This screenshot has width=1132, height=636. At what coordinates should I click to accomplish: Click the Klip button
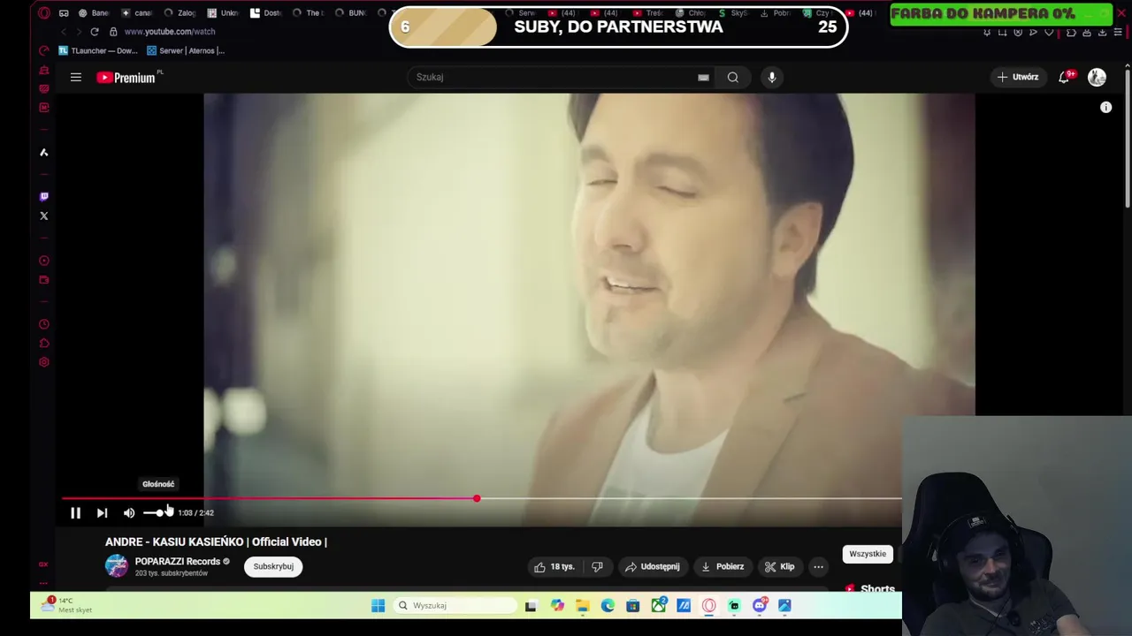(779, 566)
